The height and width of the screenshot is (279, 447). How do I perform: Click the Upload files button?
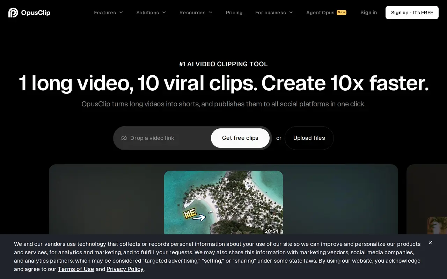point(309,138)
